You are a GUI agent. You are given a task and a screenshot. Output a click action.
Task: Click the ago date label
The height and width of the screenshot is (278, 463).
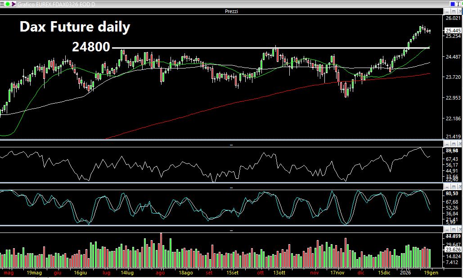pyautogui.click(x=160, y=273)
